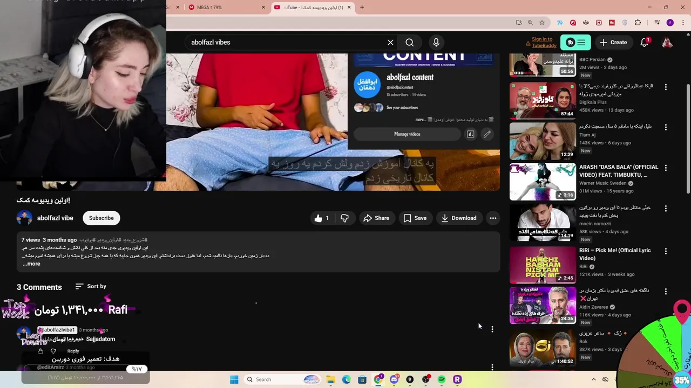
Task: Open options for Aidin Zavaree video
Action: coord(666,292)
